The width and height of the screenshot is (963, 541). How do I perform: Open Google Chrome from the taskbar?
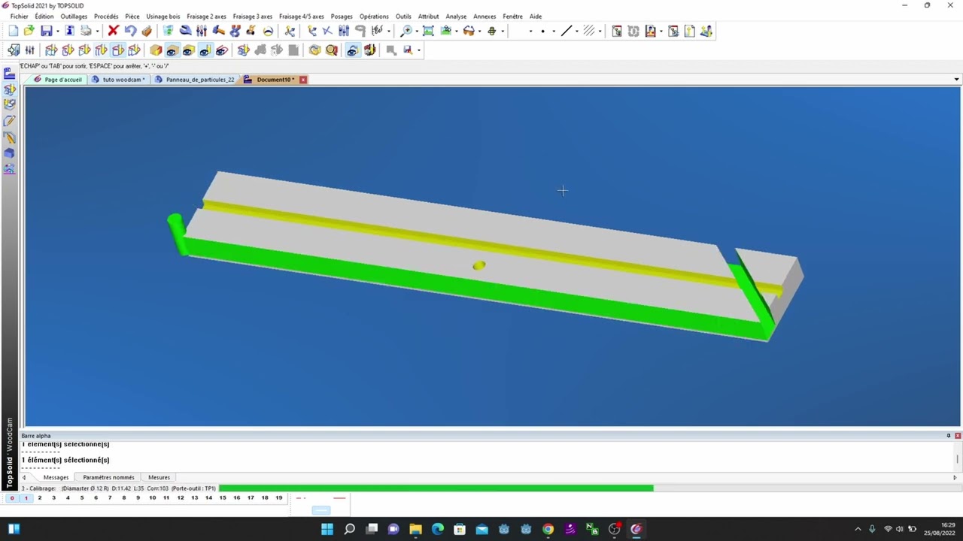(548, 529)
